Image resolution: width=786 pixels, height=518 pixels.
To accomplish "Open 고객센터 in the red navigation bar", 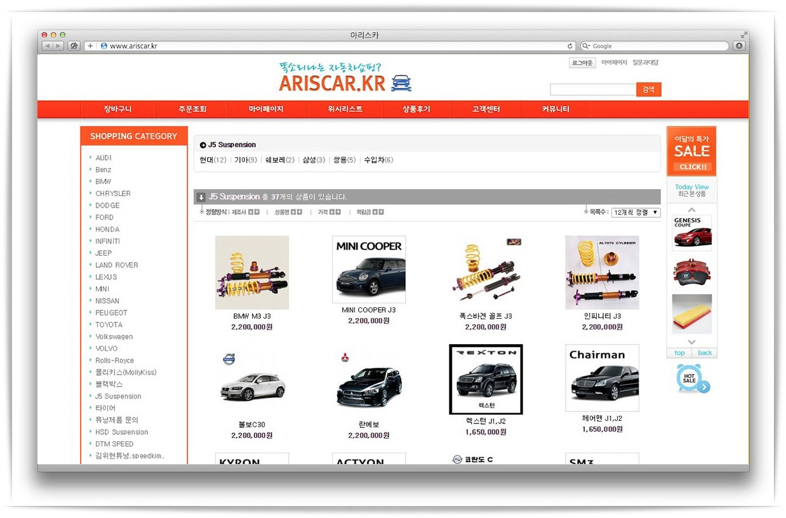I will click(x=486, y=109).
